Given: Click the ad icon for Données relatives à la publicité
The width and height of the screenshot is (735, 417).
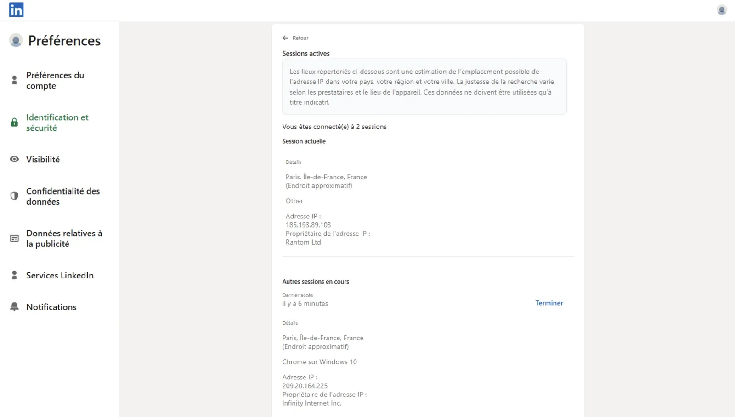Looking at the screenshot, I should pyautogui.click(x=14, y=239).
